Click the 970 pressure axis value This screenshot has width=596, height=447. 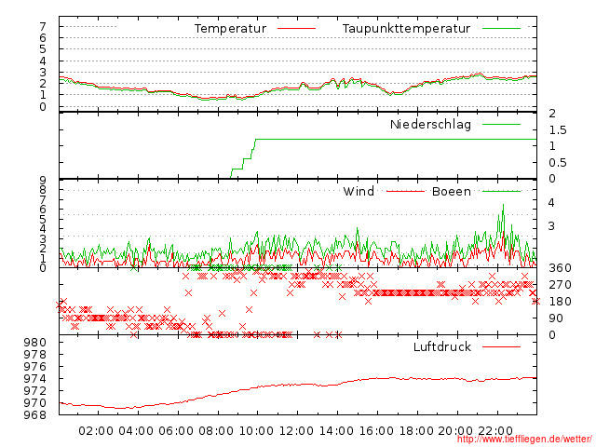35,403
